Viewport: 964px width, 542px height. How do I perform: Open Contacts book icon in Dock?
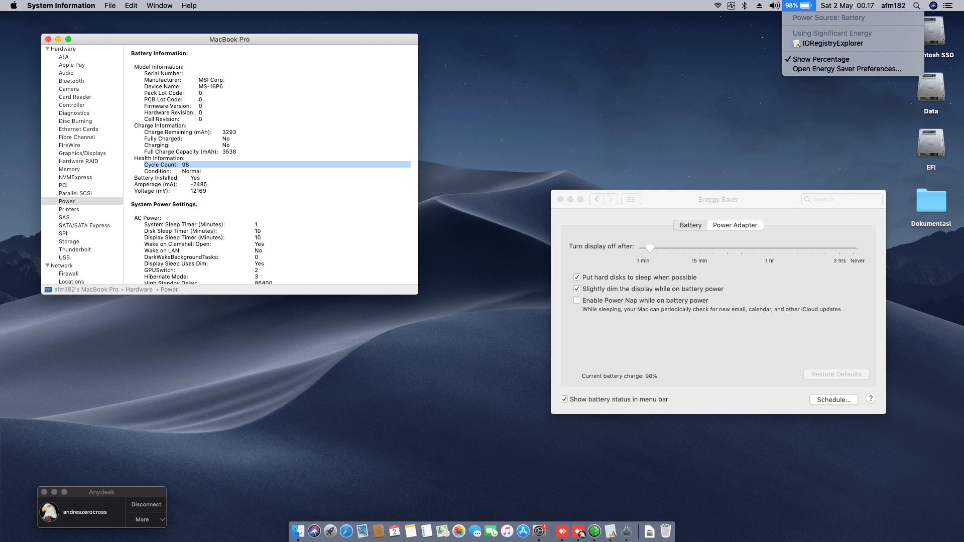click(x=379, y=531)
